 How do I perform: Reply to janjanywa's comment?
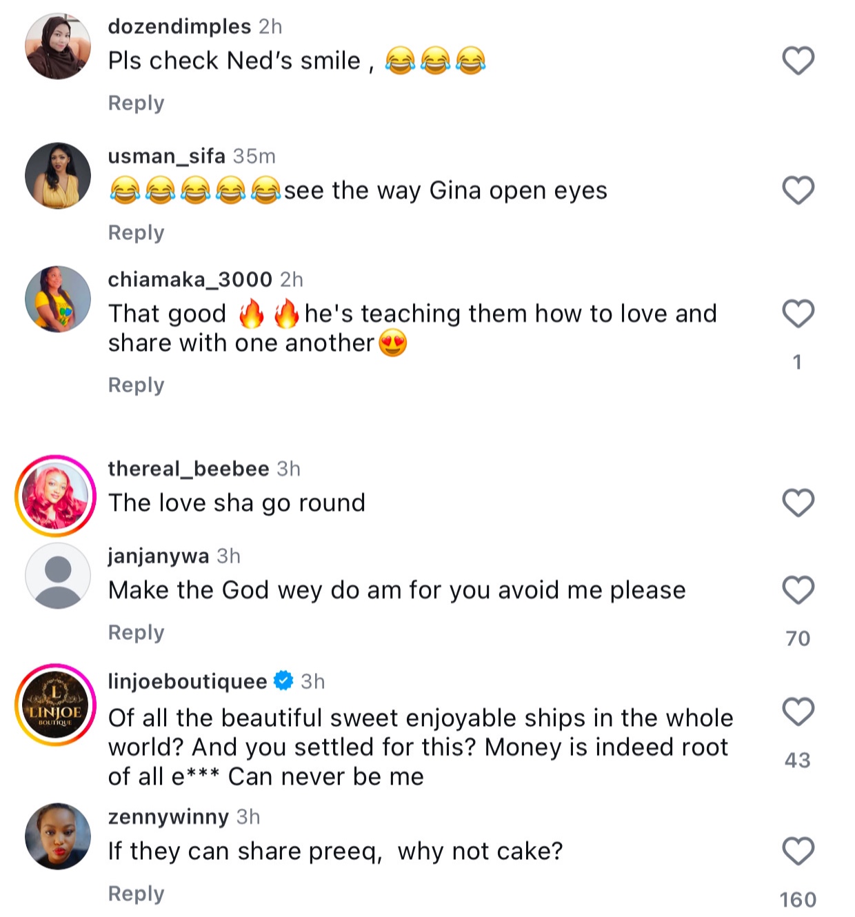[136, 633]
